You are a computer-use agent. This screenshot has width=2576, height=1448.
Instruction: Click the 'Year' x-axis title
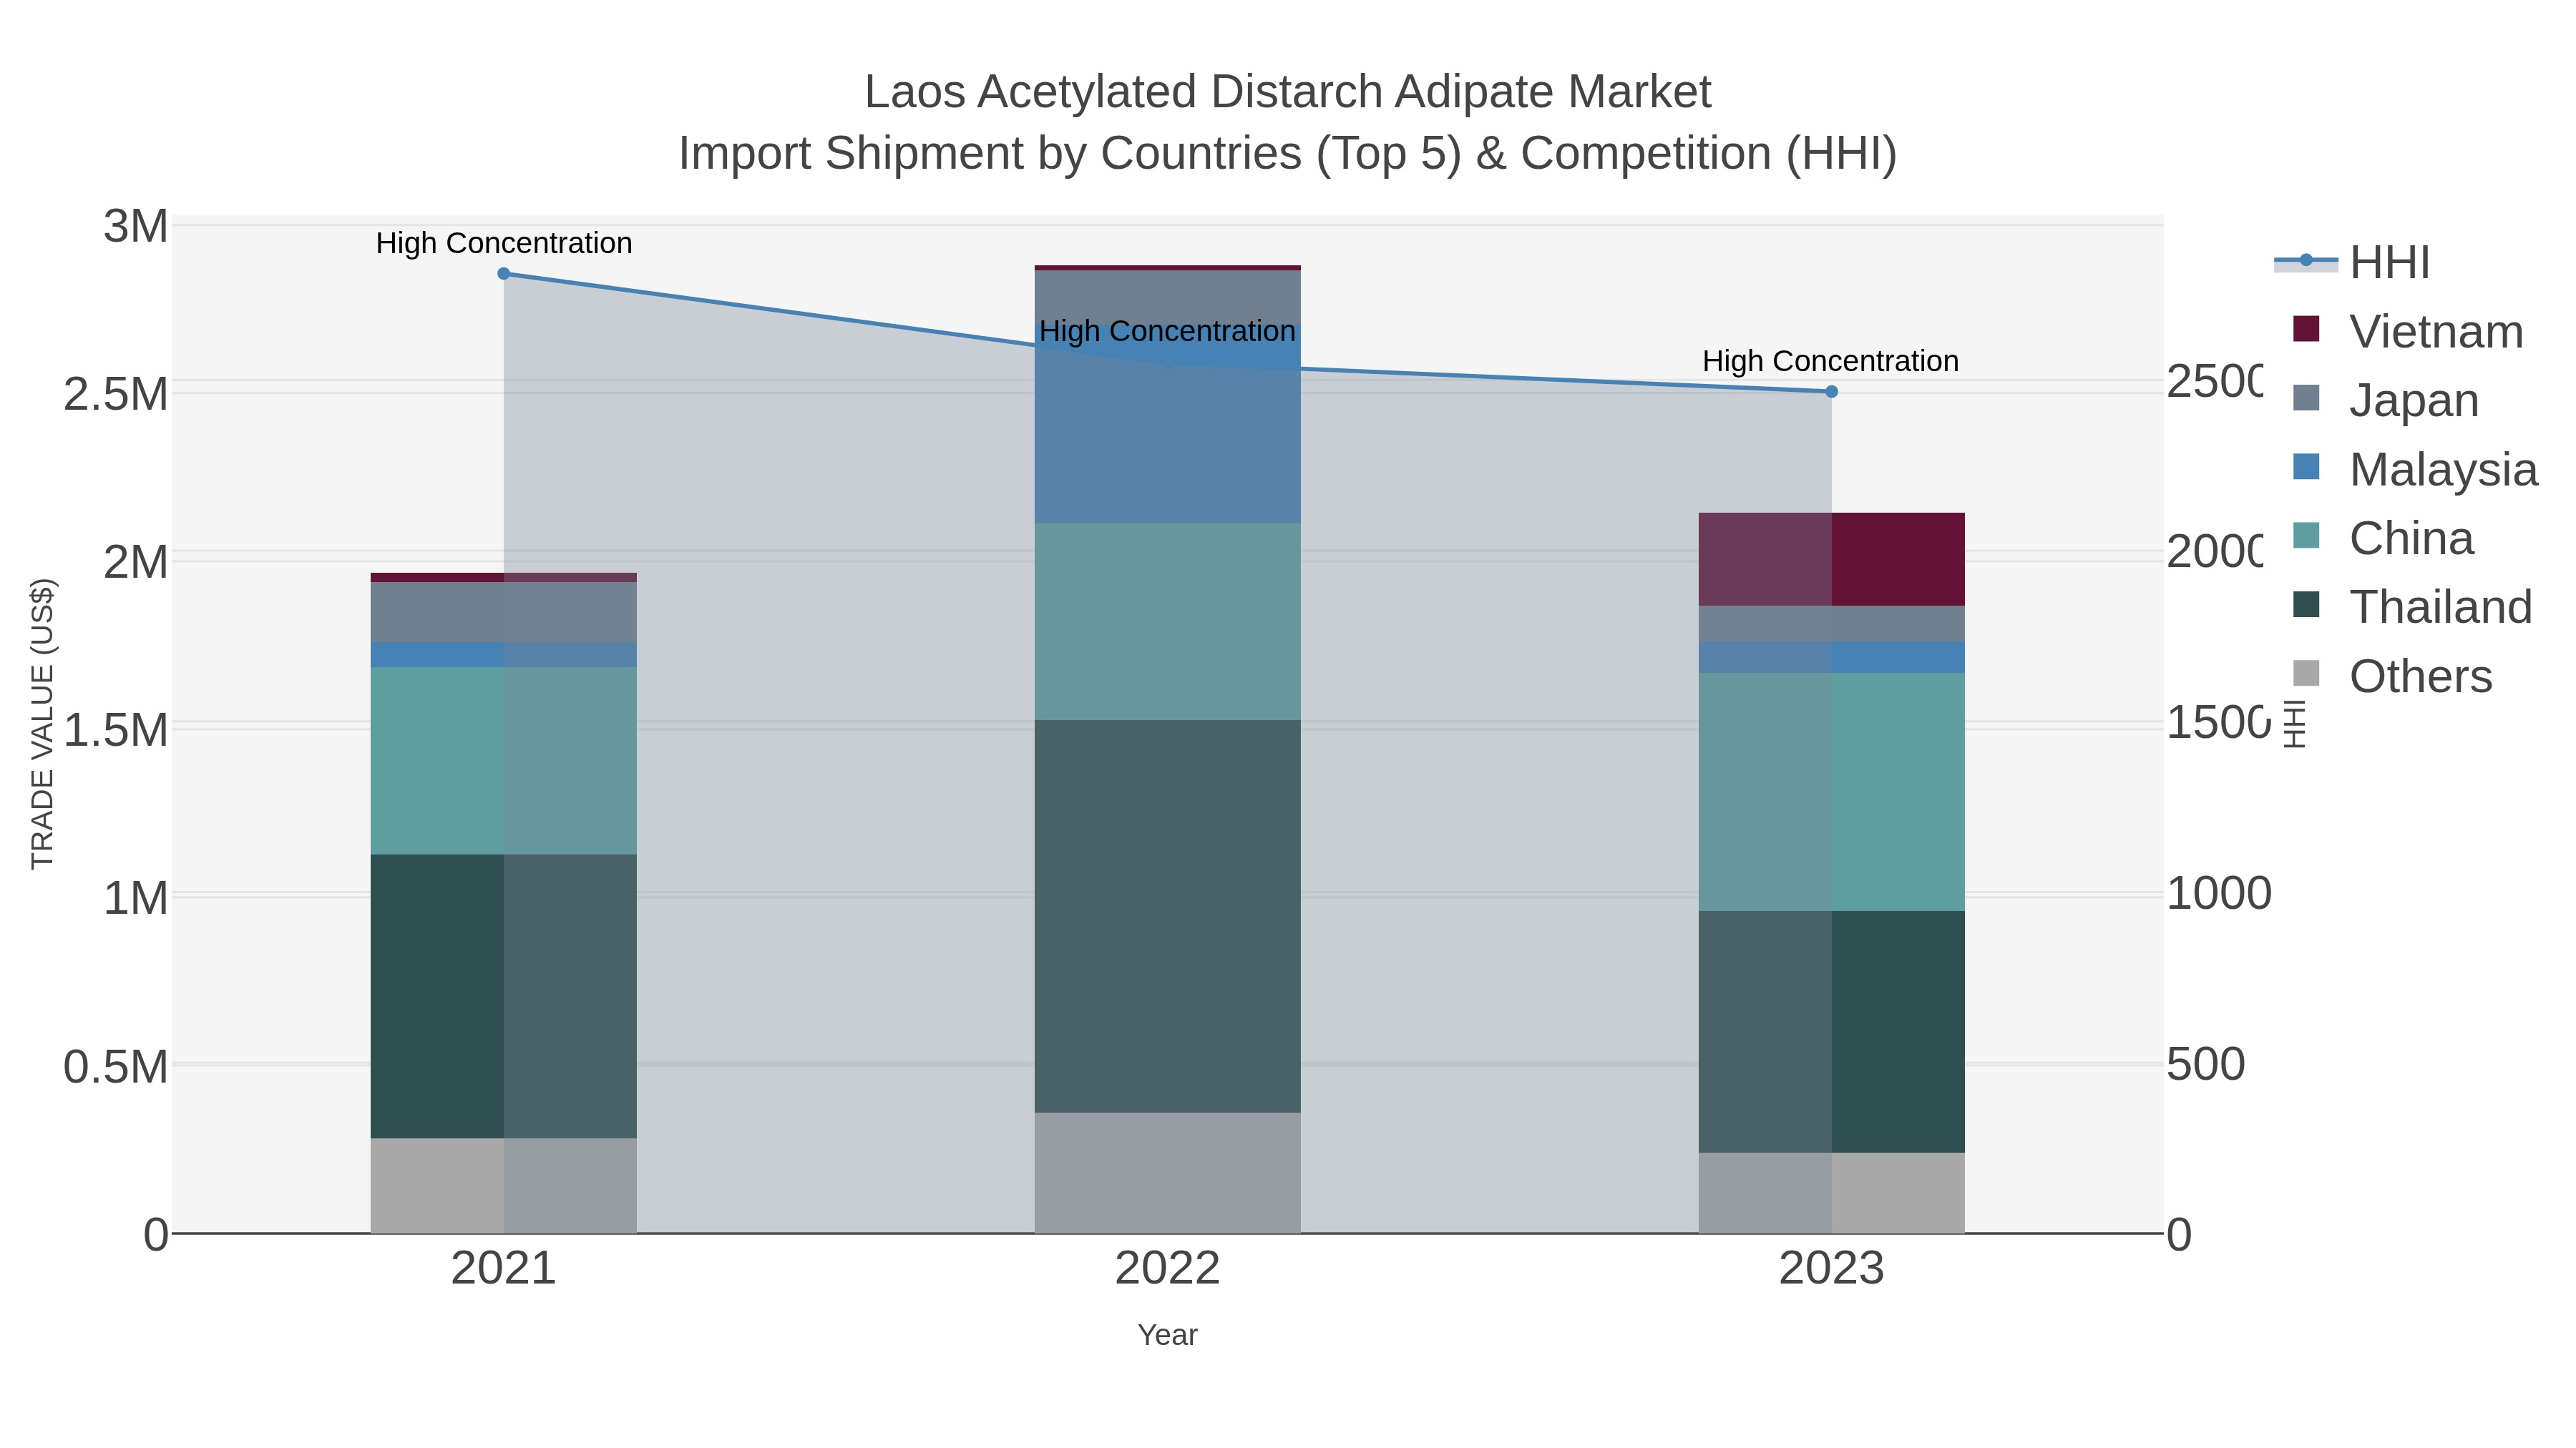point(1167,1335)
